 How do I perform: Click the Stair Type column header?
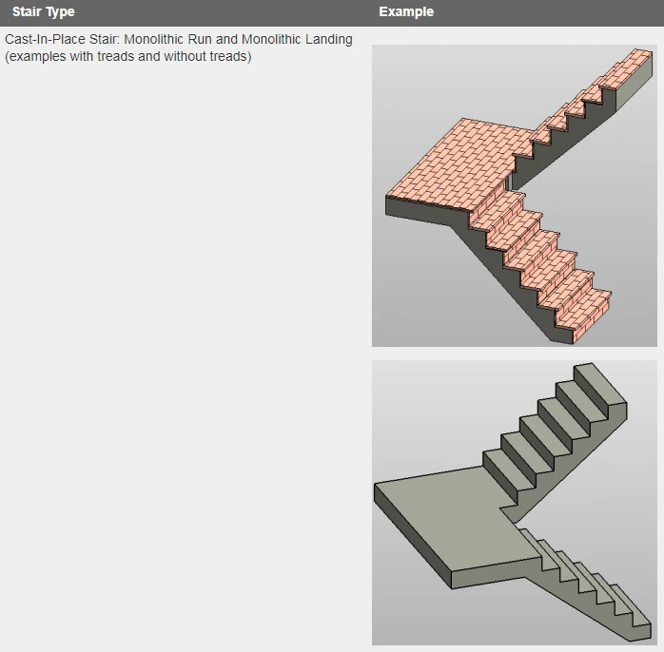[43, 12]
